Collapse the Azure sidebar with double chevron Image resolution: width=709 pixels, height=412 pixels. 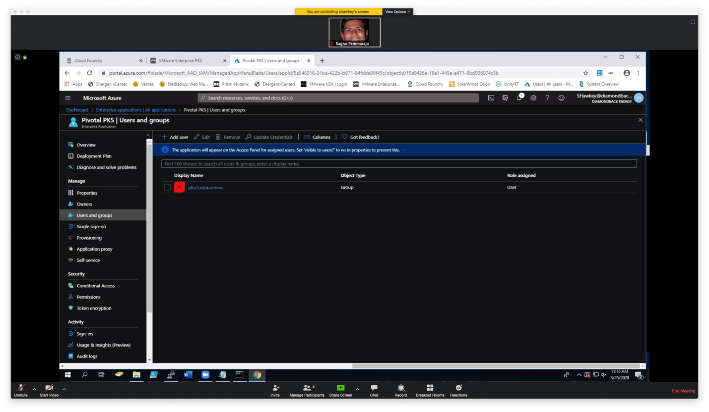[148, 135]
